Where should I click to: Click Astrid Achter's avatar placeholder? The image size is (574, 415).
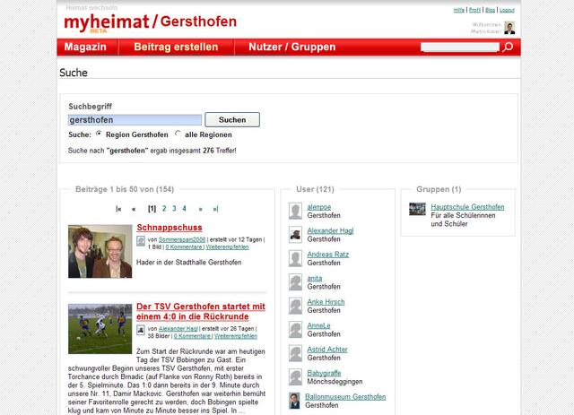[295, 353]
